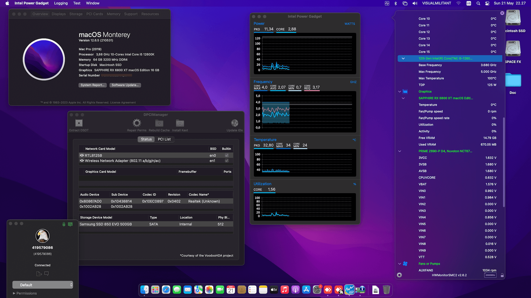
Task: Switch to the PCI List tab
Action: point(164,139)
